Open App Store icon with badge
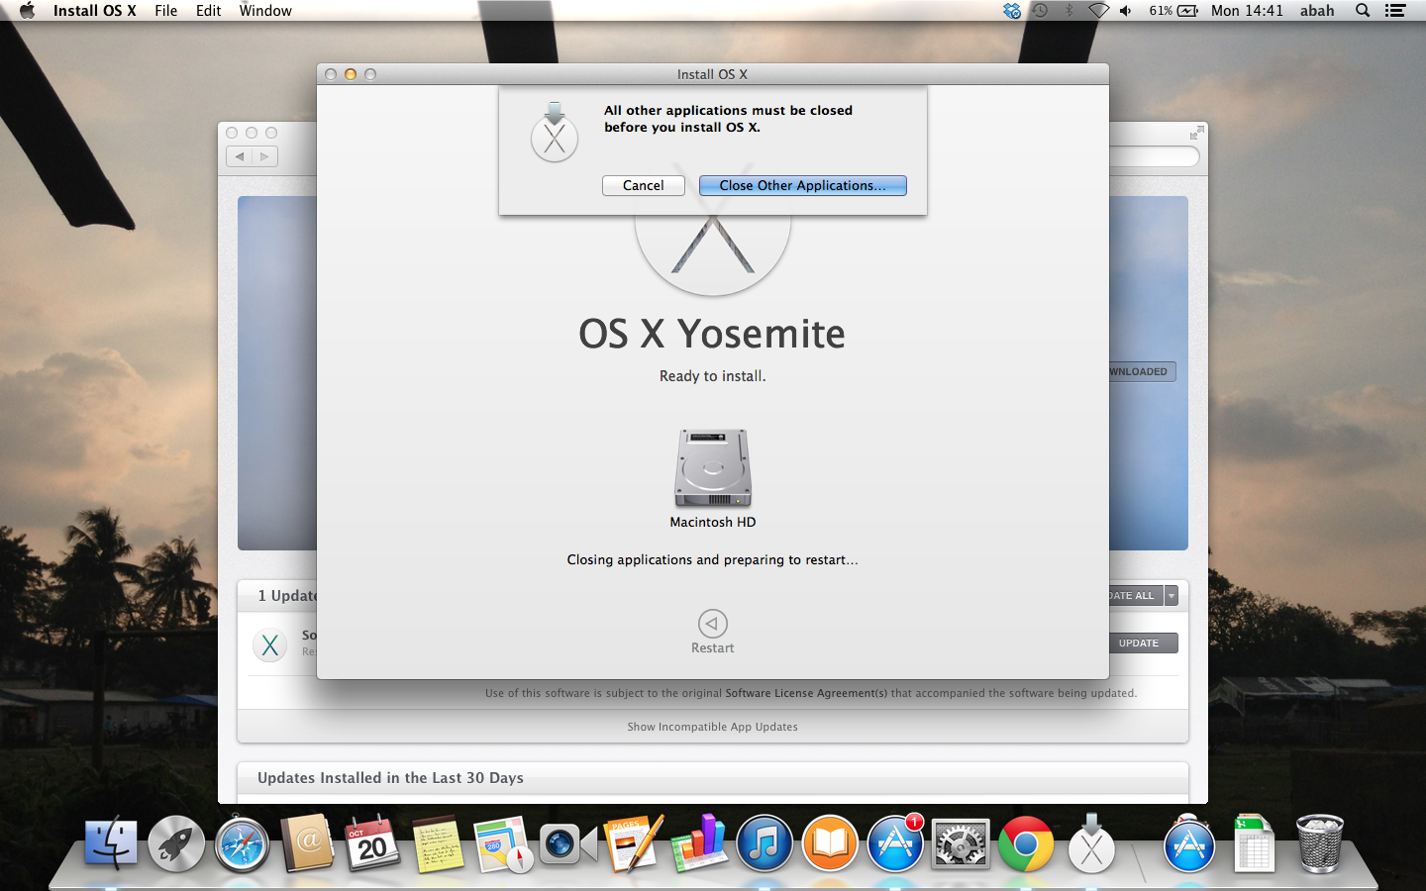The image size is (1426, 891). (895, 844)
